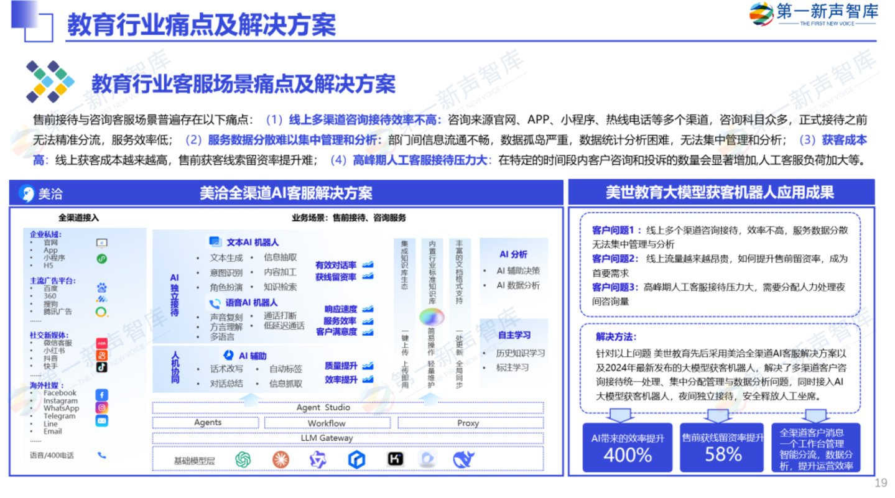The image size is (895, 498).
Task: Select the Workflow box
Action: tap(327, 423)
